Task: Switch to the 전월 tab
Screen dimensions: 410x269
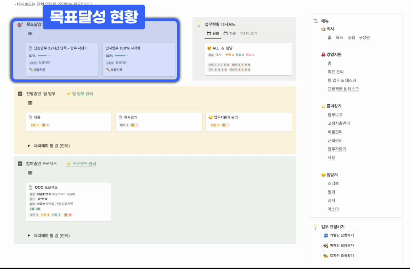Action: coord(229,34)
